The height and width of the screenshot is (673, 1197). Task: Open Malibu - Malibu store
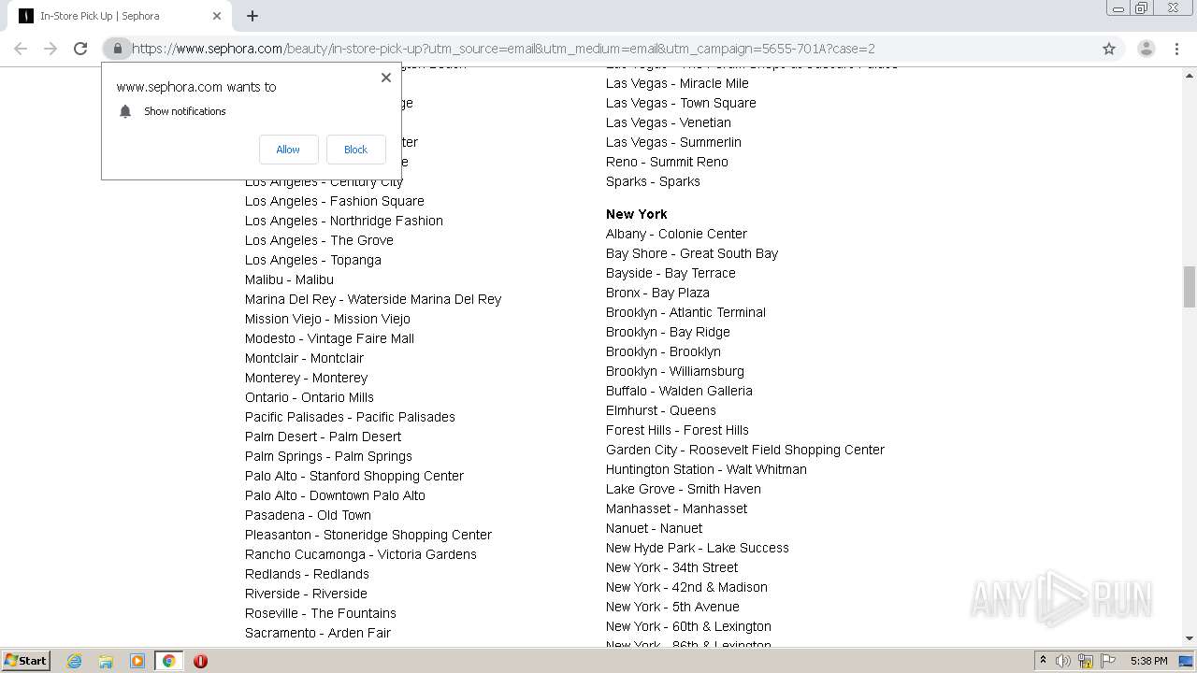coord(289,279)
